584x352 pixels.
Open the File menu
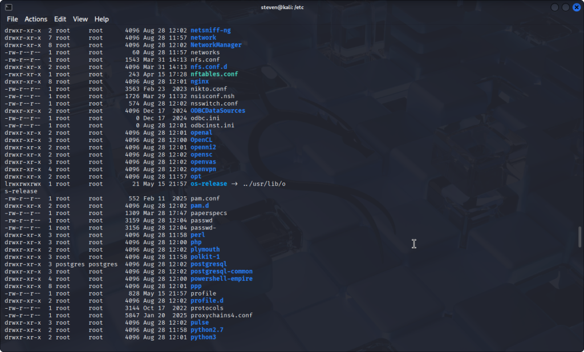pos(12,19)
